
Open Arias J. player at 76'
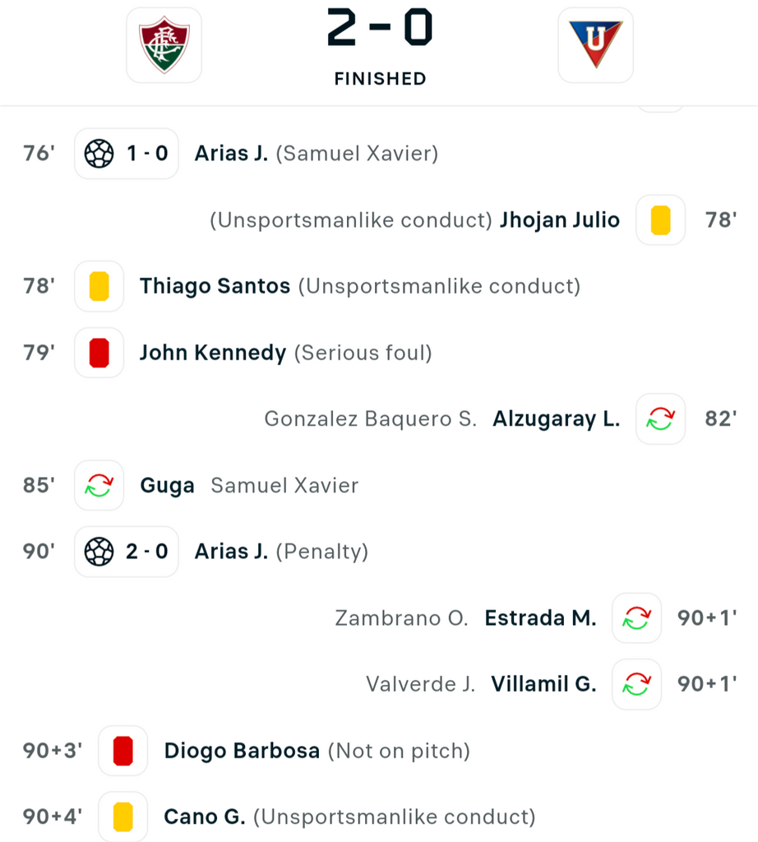click(x=231, y=154)
